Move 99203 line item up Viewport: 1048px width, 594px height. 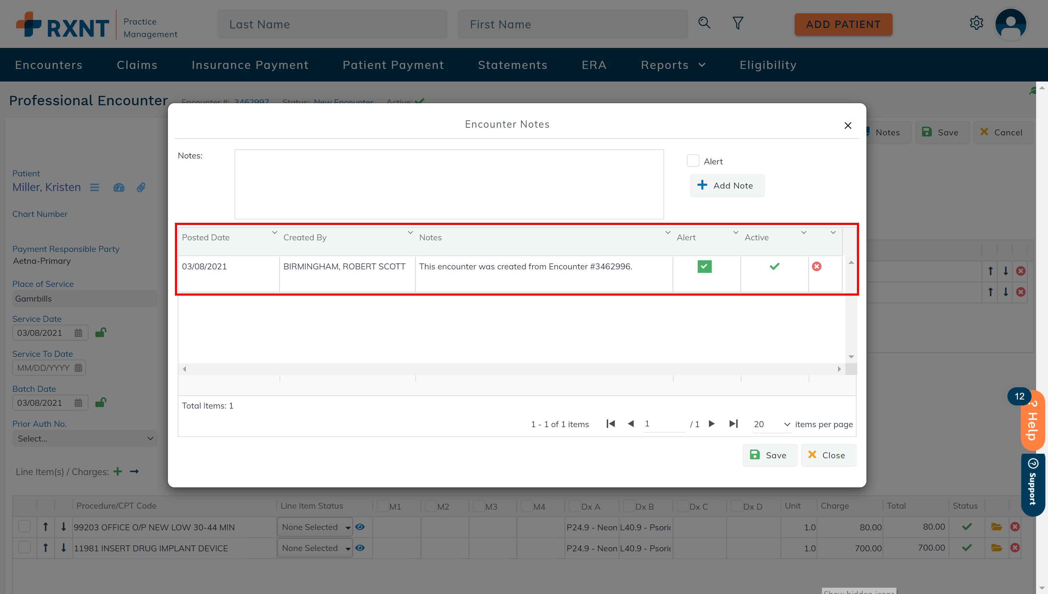tap(46, 527)
